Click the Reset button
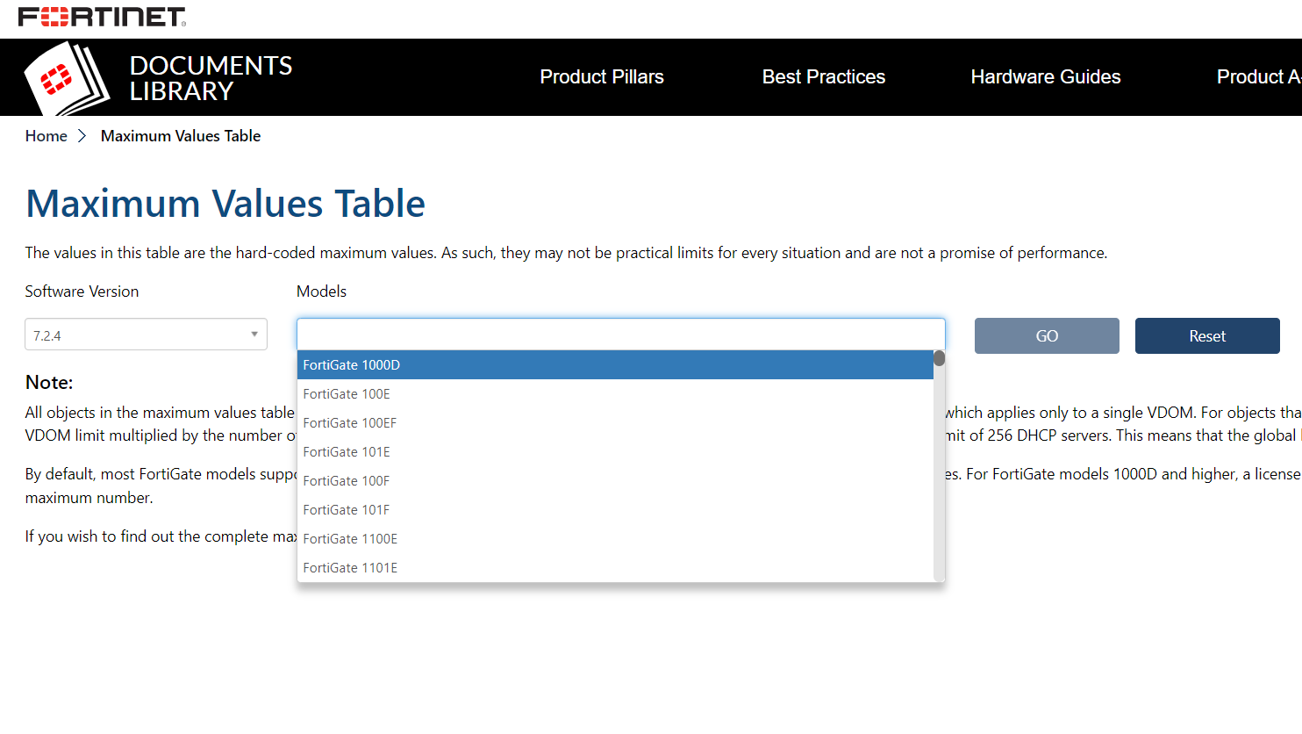Image resolution: width=1302 pixels, height=734 pixels. [1207, 336]
